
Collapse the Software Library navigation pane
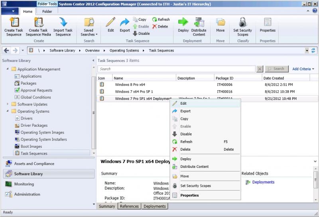coord(93,61)
